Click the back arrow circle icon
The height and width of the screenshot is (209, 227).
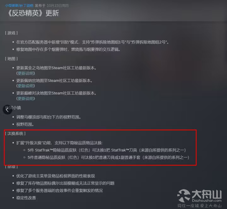point(7,110)
